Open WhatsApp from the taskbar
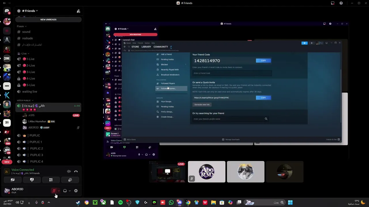 pyautogui.click(x=171, y=203)
